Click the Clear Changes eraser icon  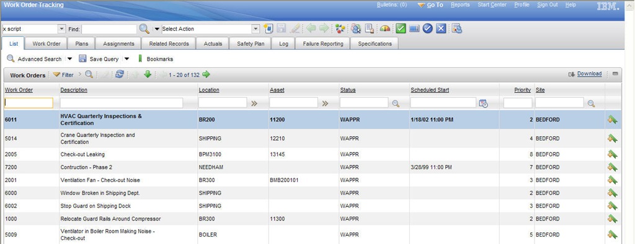click(295, 28)
